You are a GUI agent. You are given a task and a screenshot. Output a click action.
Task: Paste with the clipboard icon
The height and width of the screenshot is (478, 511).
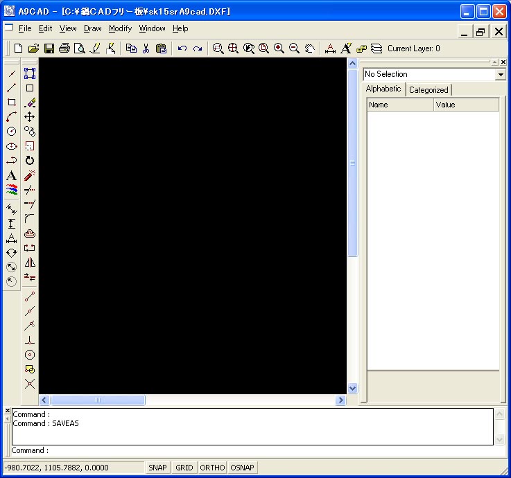(x=161, y=48)
